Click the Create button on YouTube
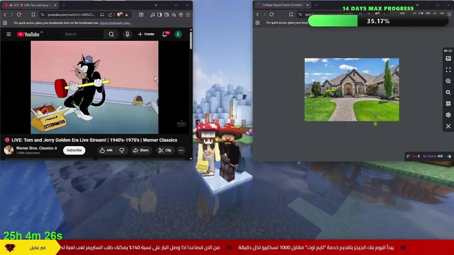The width and height of the screenshot is (454, 255). click(146, 34)
